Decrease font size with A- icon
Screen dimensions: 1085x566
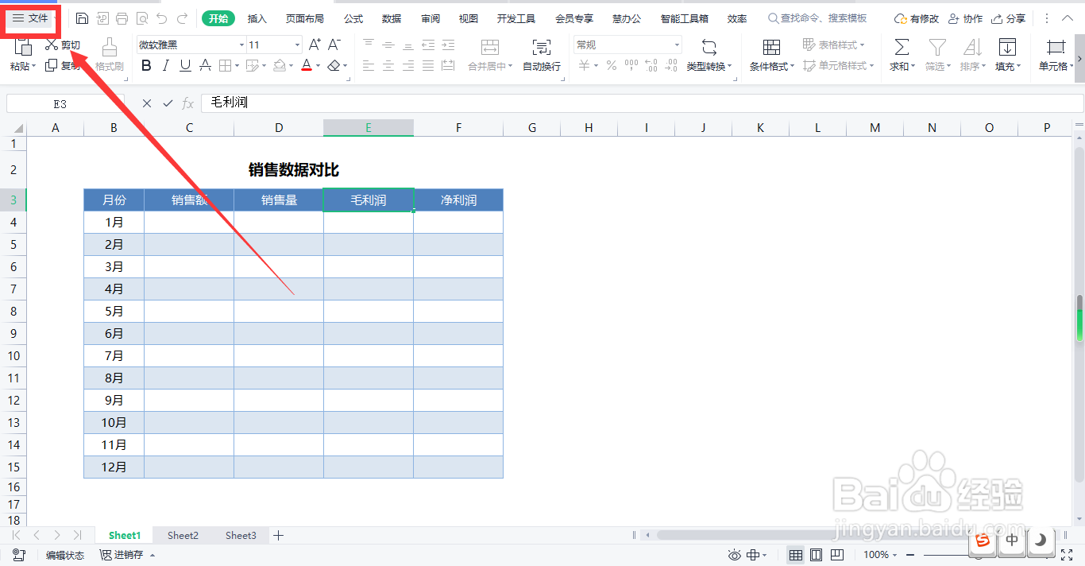point(335,45)
